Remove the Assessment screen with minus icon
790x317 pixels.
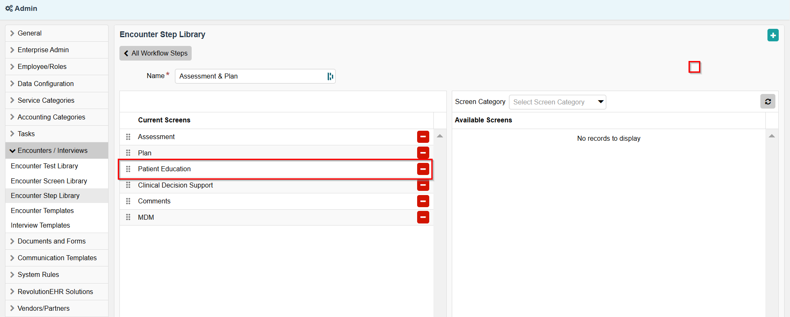[423, 137]
